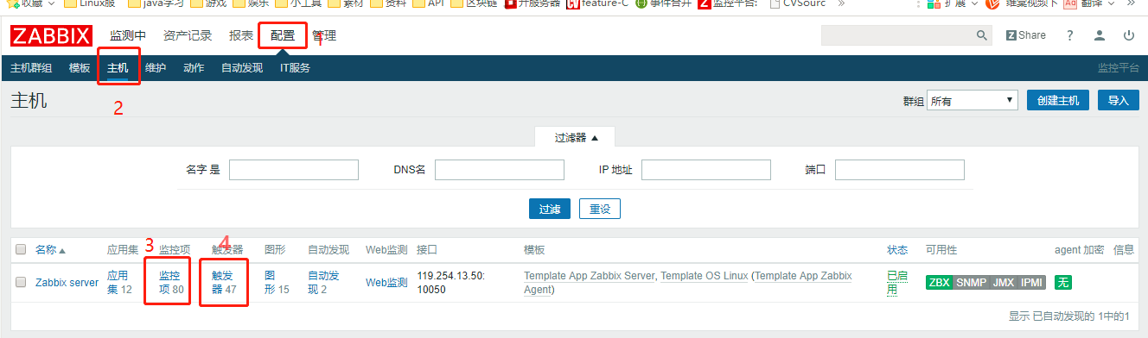Click the green ZBX availability badge

[x=939, y=282]
